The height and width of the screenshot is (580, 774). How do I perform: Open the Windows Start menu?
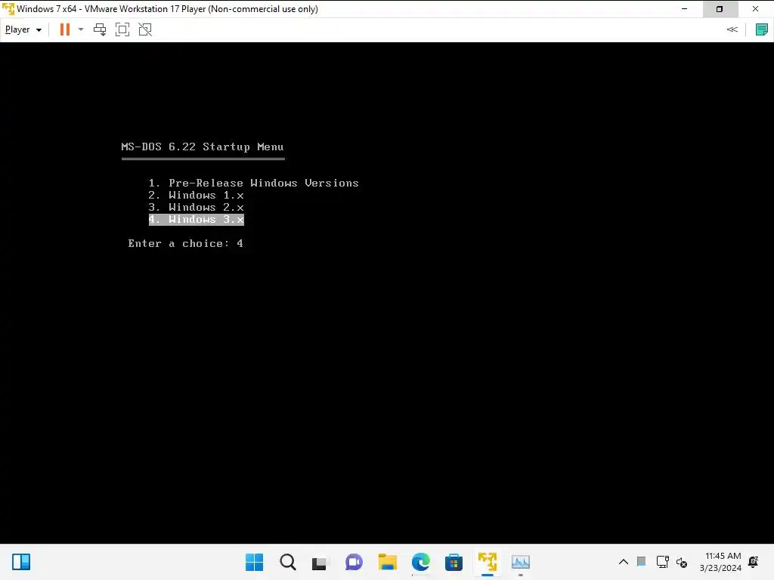254,562
